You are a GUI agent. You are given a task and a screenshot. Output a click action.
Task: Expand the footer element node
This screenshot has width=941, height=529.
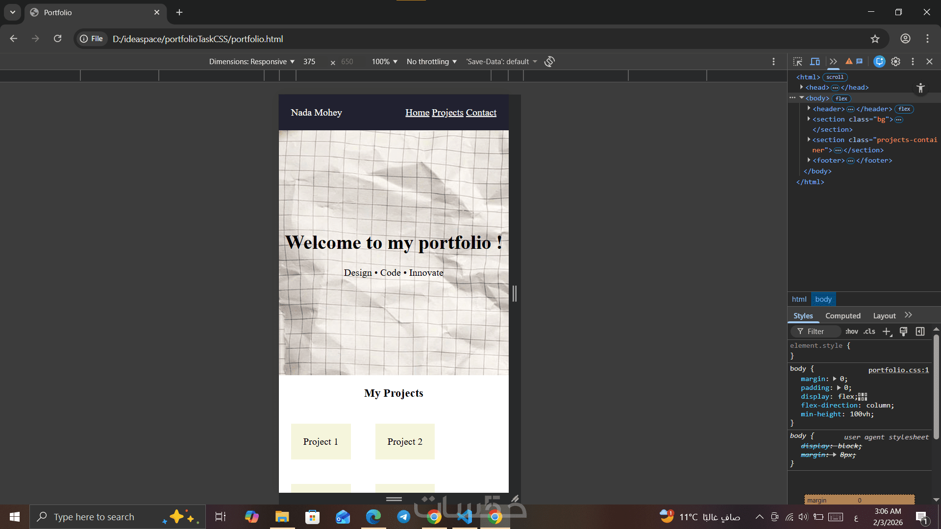809,160
